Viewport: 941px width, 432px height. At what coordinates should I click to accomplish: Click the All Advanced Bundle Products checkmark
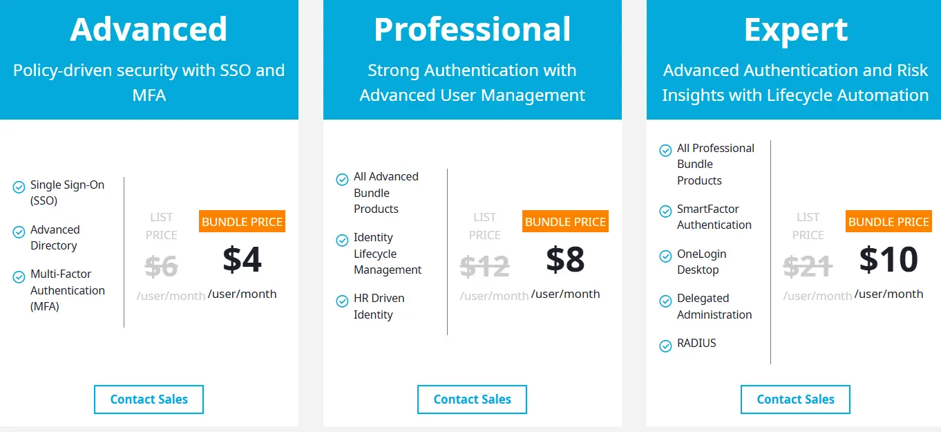pyautogui.click(x=342, y=179)
